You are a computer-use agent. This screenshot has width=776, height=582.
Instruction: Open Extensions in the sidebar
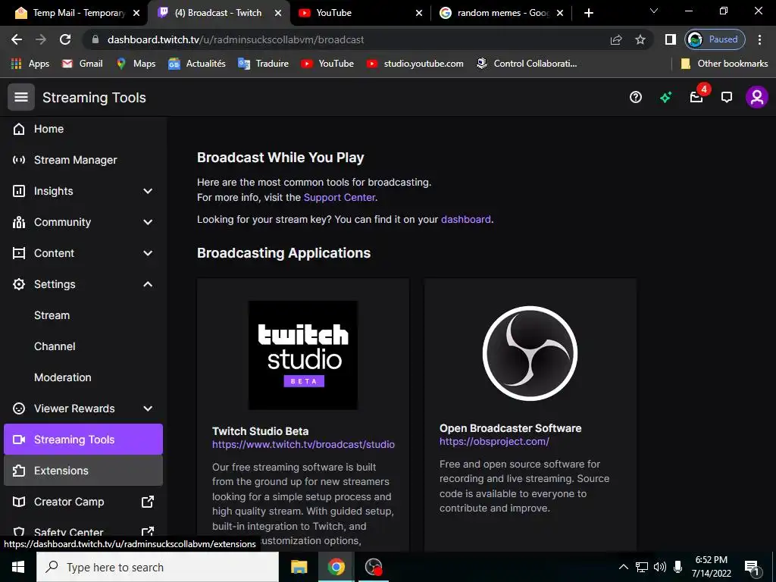[83, 471]
